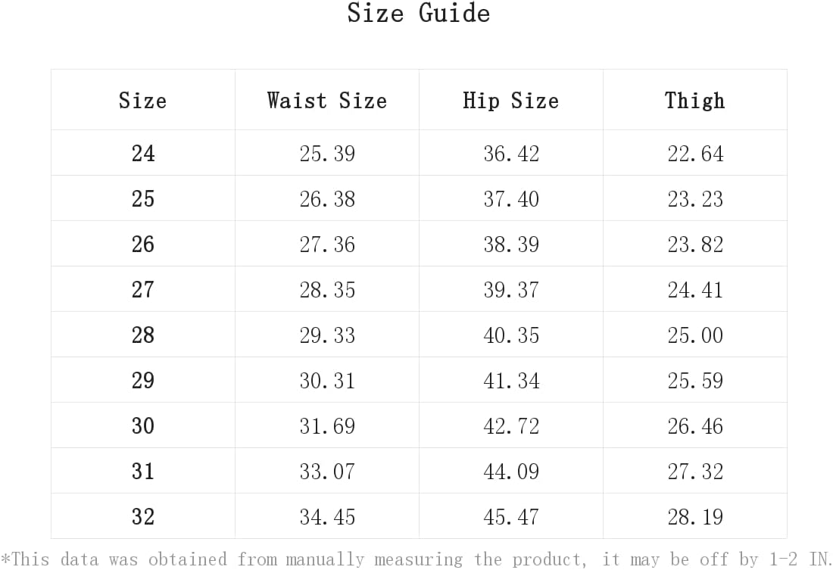Viewport: 833px width, 570px height.
Task: Select the Waist Size column header
Action: pyautogui.click(x=326, y=101)
